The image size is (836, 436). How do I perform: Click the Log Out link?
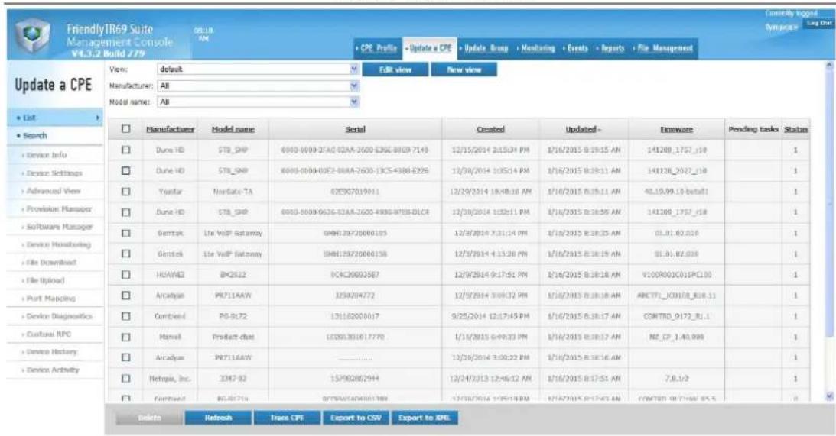(819, 24)
